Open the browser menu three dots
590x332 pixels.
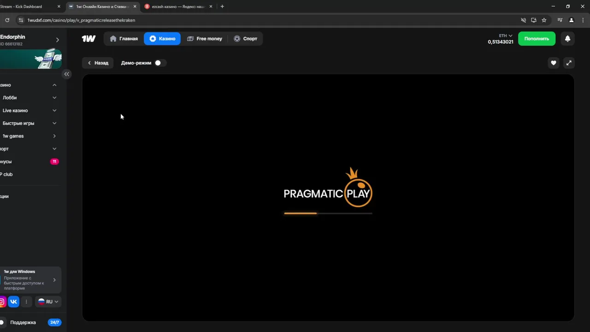coord(583,20)
